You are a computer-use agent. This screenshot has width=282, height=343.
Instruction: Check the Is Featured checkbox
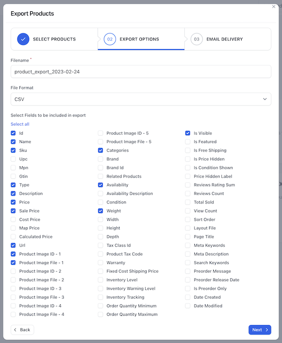pyautogui.click(x=188, y=142)
